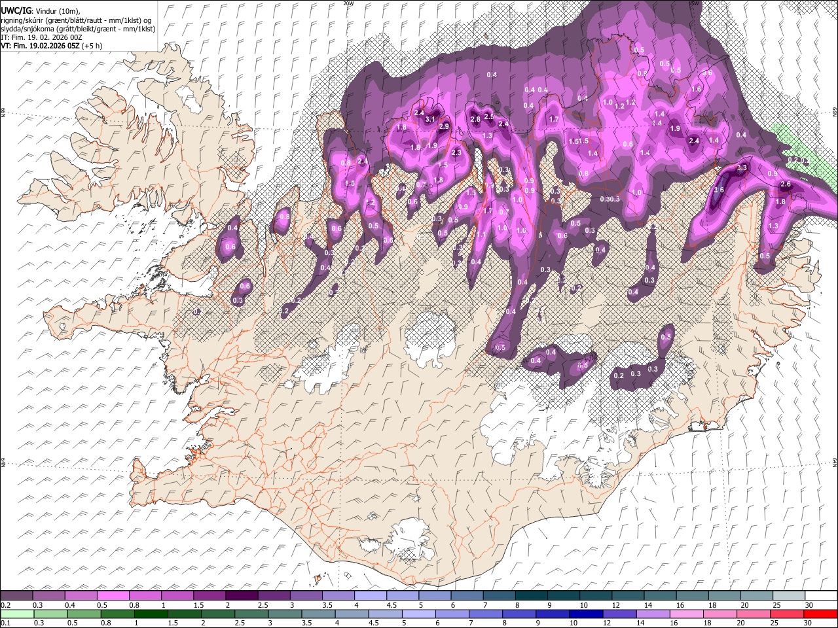The width and height of the screenshot is (838, 628).
Task: Select the light violet 14–16 swatch in bottom legend
Action: (x=653, y=614)
